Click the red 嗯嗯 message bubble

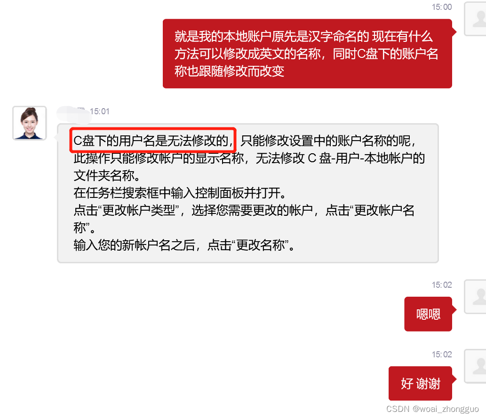[x=428, y=314]
